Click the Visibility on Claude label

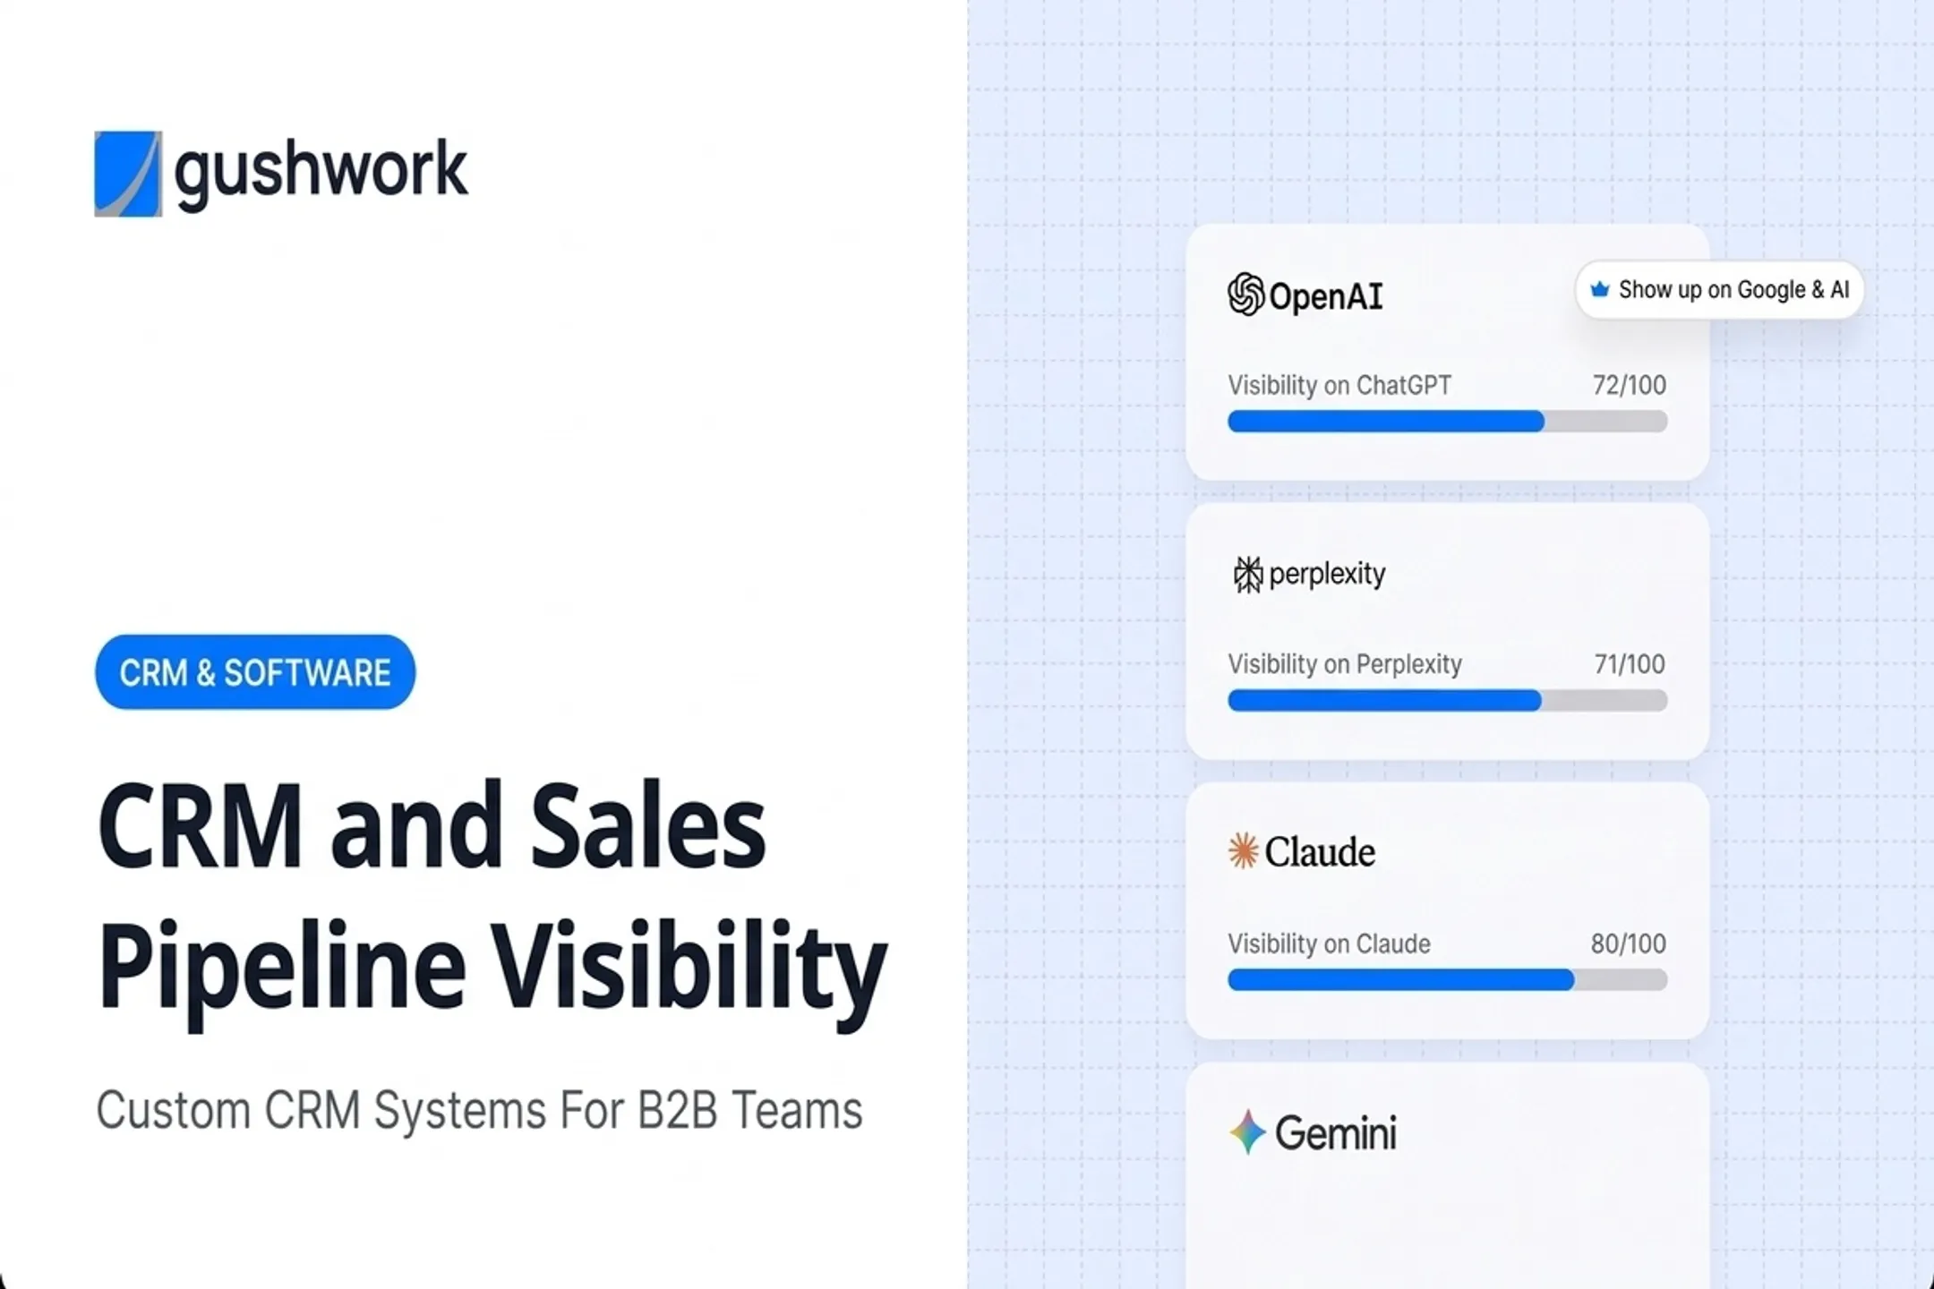1329,943
